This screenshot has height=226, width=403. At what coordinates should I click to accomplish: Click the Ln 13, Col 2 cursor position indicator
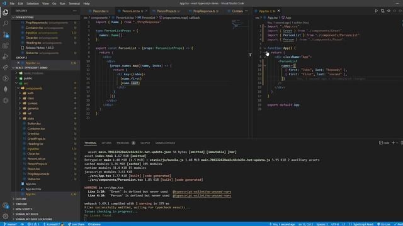305,224
